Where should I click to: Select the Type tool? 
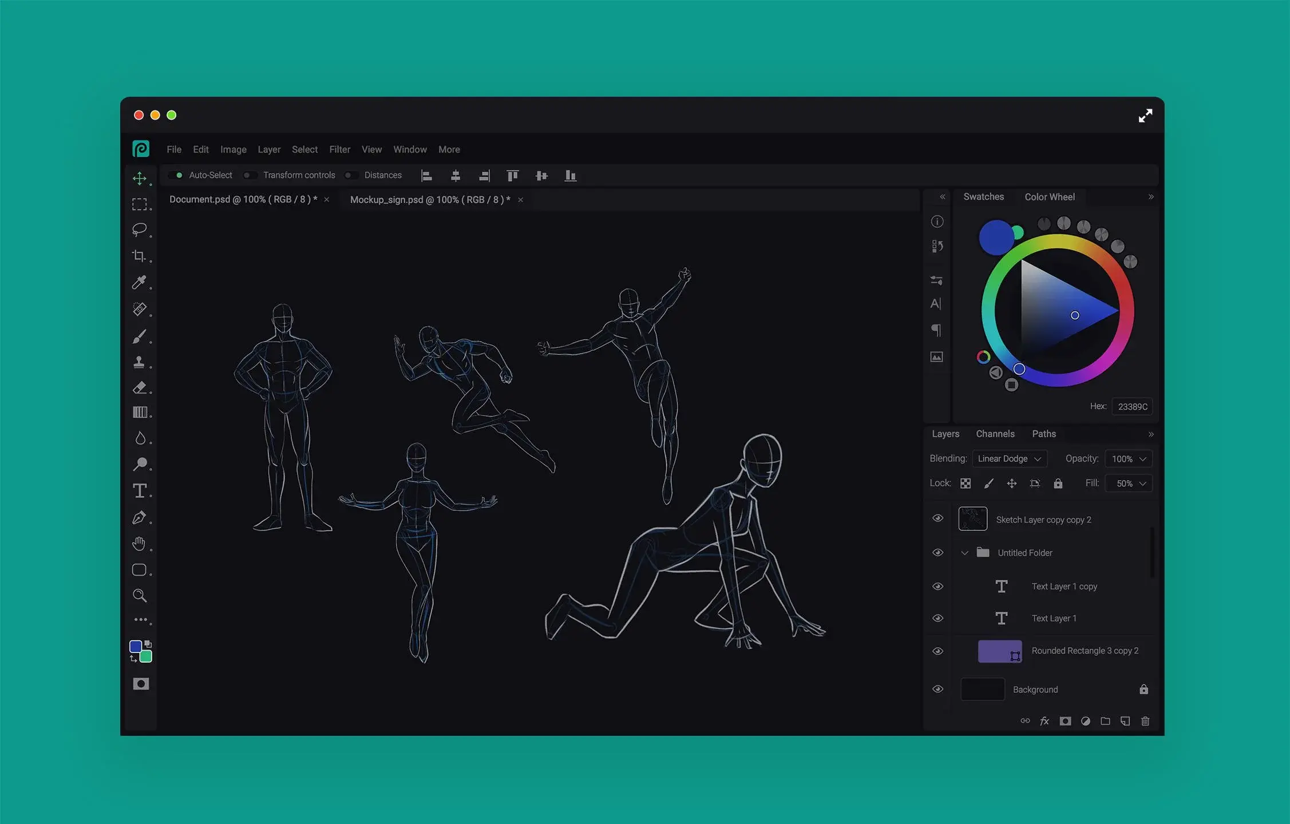[141, 490]
